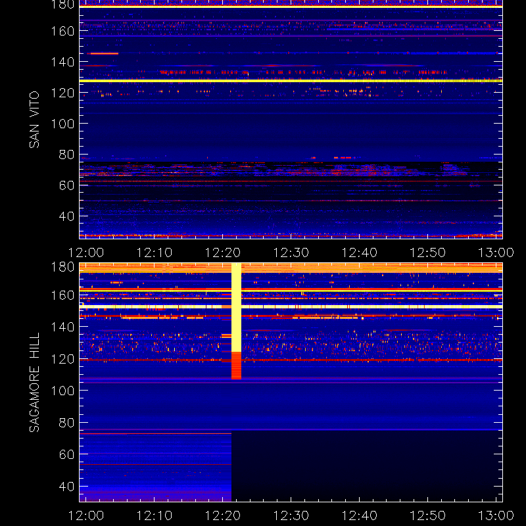Select the 60 tick on Sagamore Hill axis
Viewport: 526px width, 526px height.
pyautogui.click(x=66, y=454)
